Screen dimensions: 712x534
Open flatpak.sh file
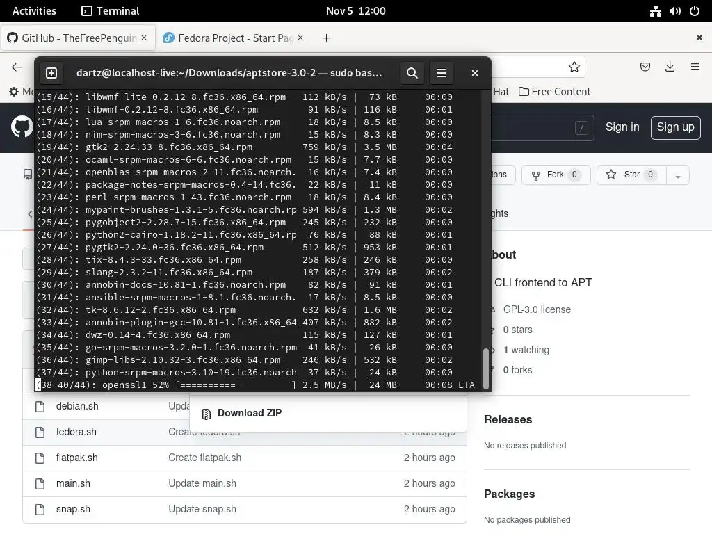click(x=76, y=458)
